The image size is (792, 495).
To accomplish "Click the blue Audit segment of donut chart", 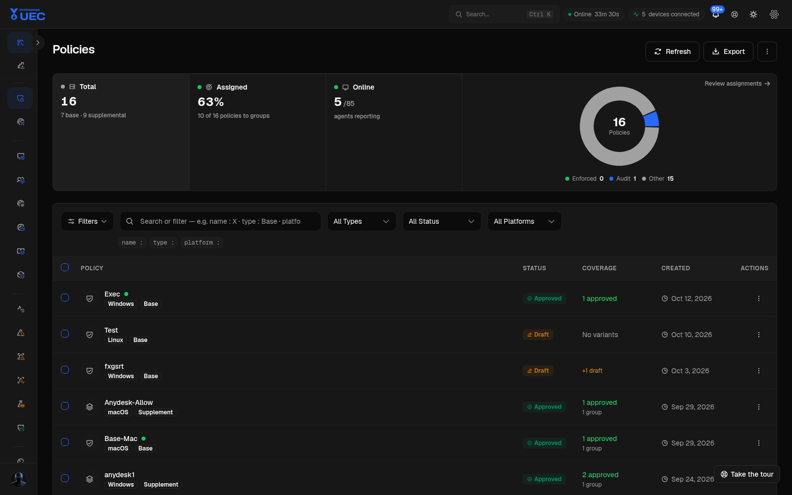I will tap(651, 119).
